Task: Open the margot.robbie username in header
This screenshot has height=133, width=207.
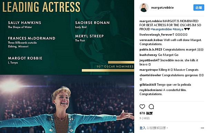Action: click(162, 8)
